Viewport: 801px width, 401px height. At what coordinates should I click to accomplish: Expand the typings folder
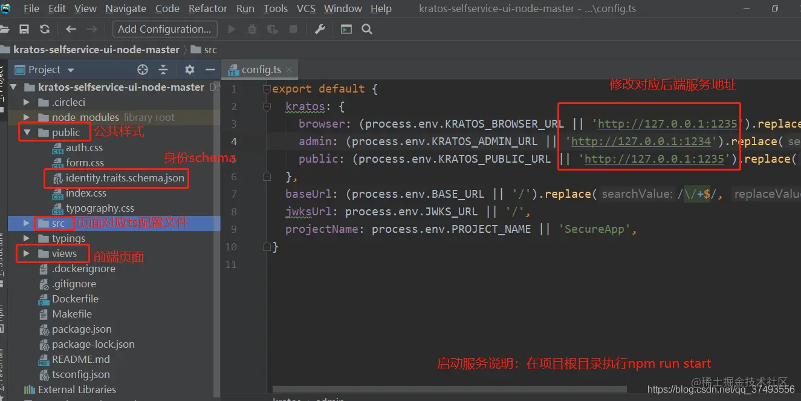pos(27,238)
